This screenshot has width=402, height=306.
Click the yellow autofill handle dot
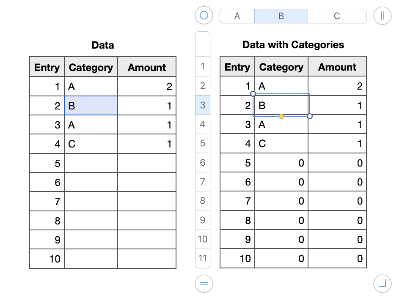pos(281,116)
